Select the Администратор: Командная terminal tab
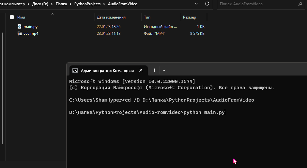Image resolution: width=307 pixels, height=168 pixels. pyautogui.click(x=108, y=71)
